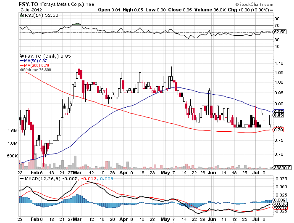Screen dimensions: 294x223
Task: Click the Low 0.80 value
Action: click(x=155, y=10)
